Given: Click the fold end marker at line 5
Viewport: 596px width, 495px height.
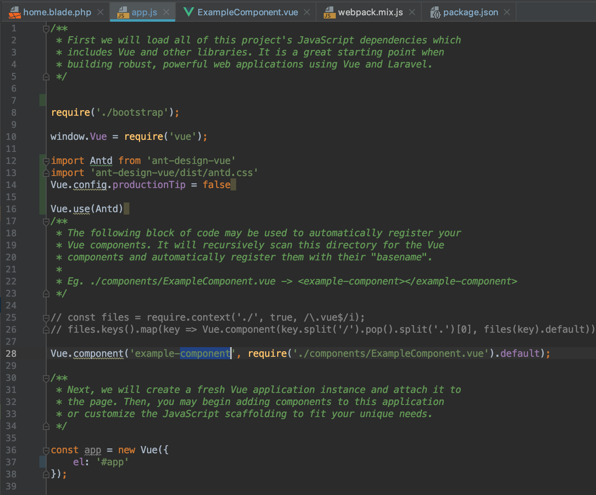Looking at the screenshot, I should [x=46, y=77].
